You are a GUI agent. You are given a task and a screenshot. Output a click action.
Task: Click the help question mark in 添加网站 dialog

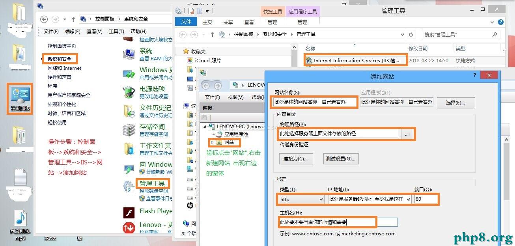[x=475, y=75]
